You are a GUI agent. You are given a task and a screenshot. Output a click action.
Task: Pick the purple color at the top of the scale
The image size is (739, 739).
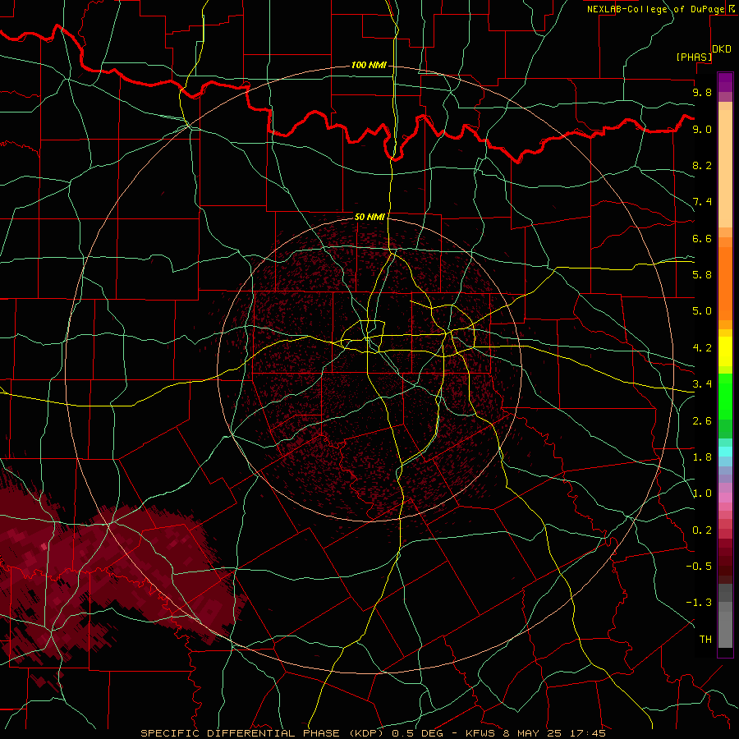click(725, 82)
